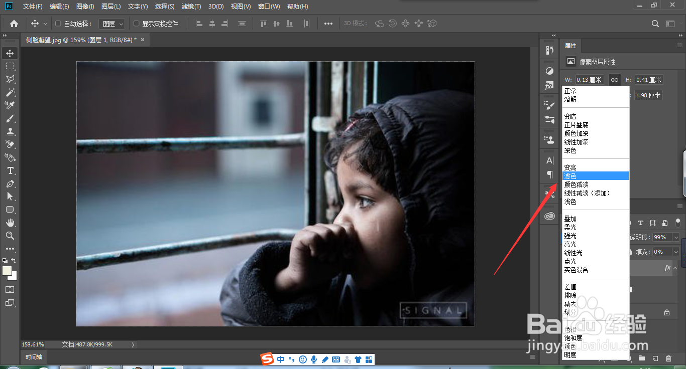Select the Move tool
The height and width of the screenshot is (369, 686).
(x=10, y=53)
